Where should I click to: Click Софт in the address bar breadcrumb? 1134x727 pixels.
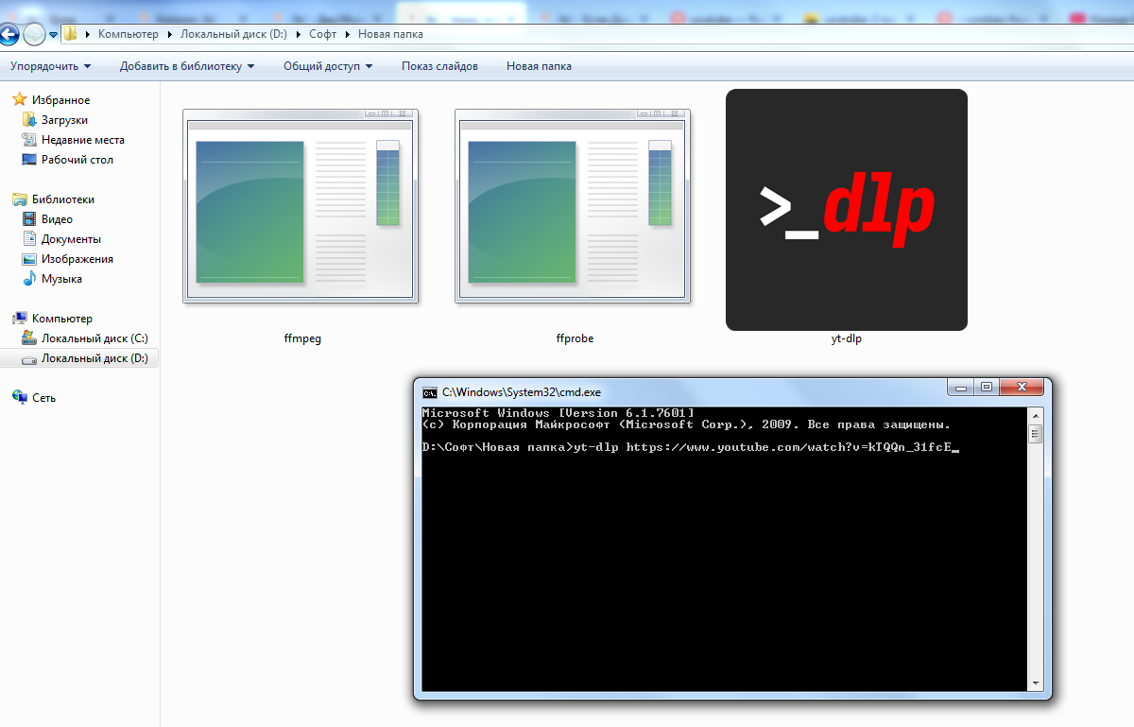click(x=325, y=34)
